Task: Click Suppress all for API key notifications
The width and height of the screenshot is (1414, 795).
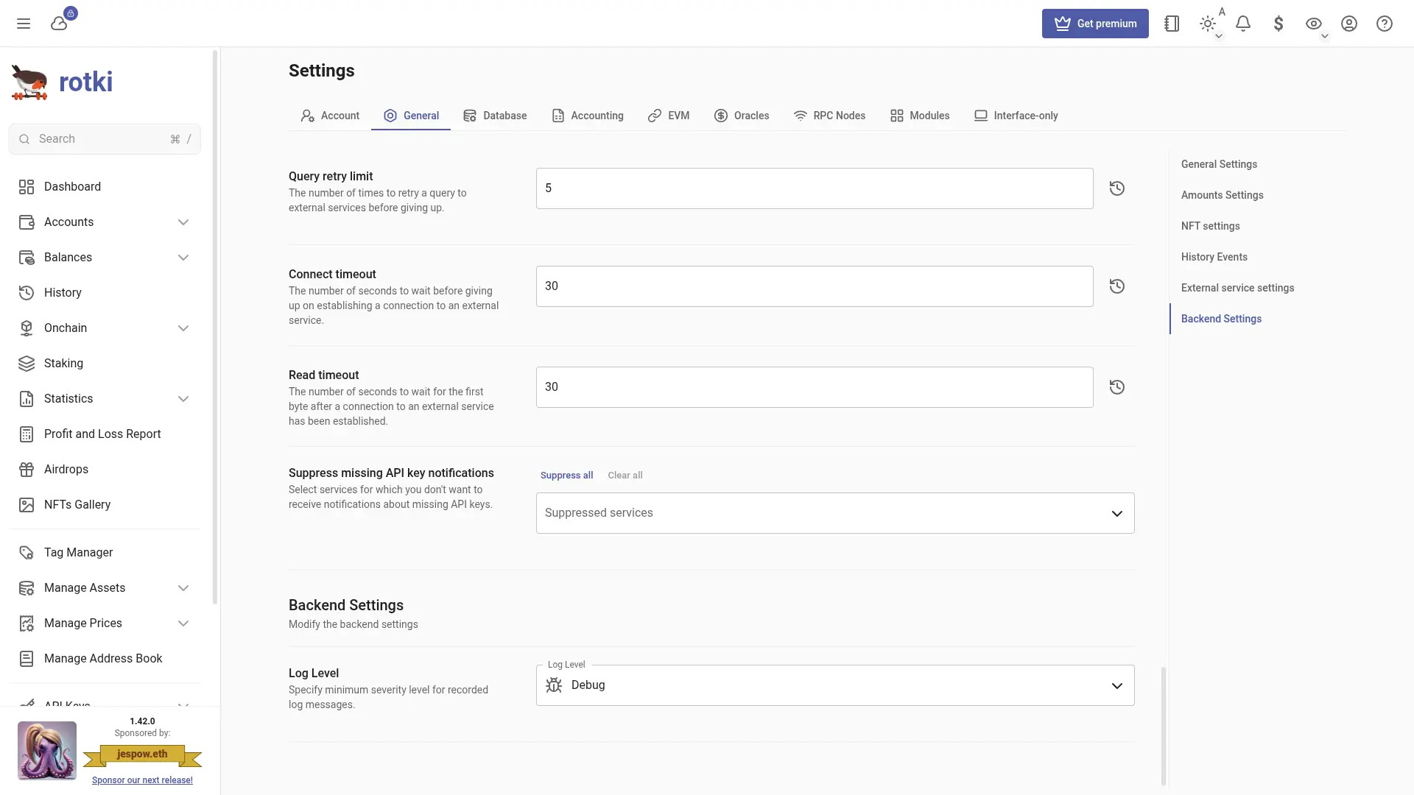Action: click(x=566, y=475)
